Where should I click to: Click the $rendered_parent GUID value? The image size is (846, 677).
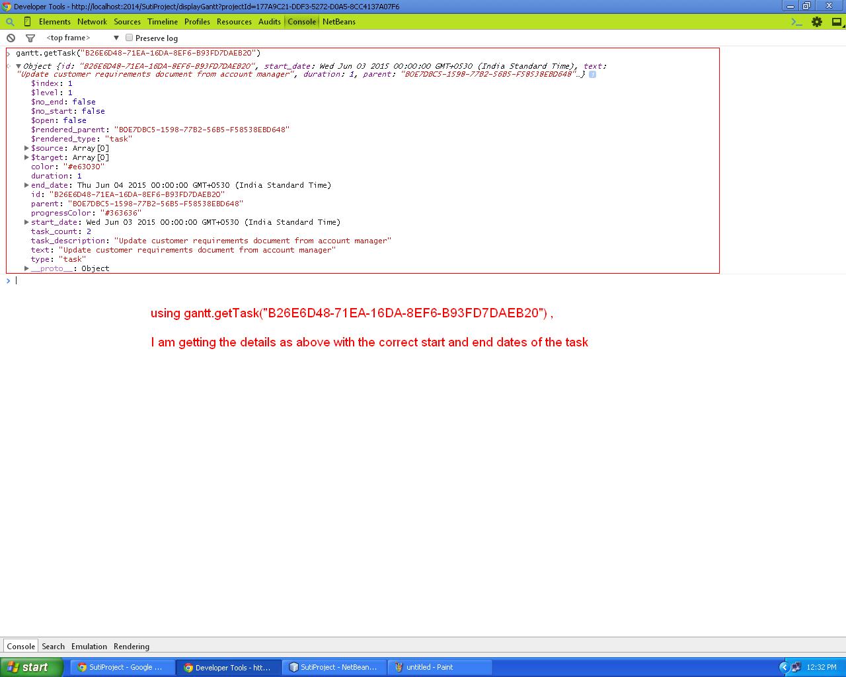coord(202,130)
